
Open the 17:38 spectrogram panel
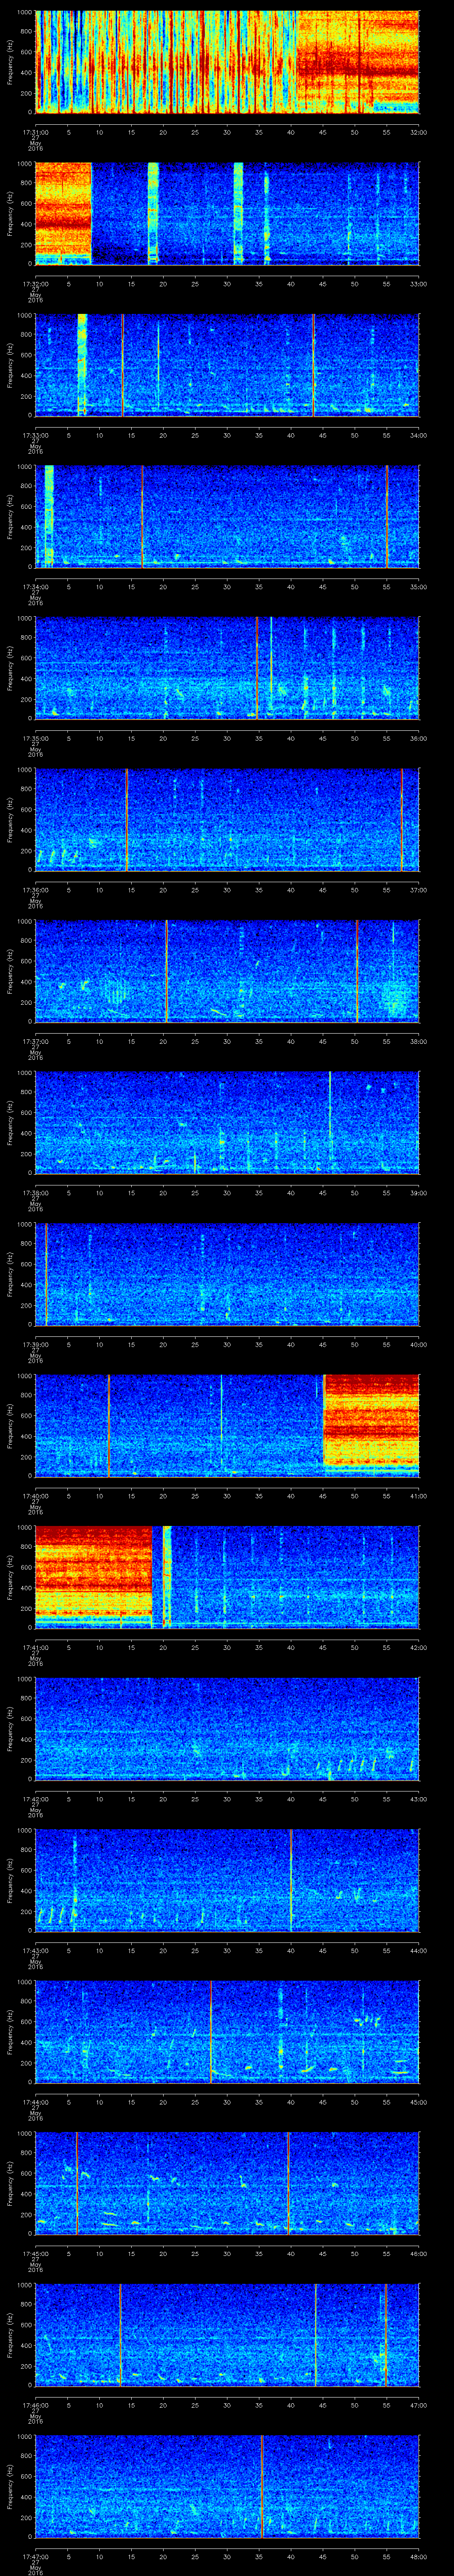coord(227,1122)
